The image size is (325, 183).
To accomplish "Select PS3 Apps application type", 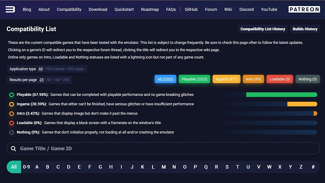I will (x=76, y=69).
